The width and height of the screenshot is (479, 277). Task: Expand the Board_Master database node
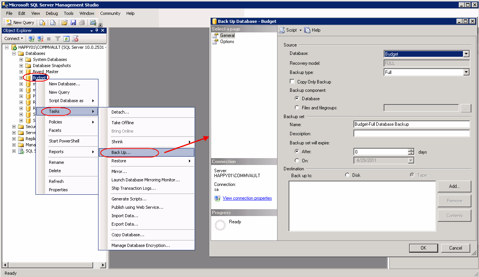21,72
